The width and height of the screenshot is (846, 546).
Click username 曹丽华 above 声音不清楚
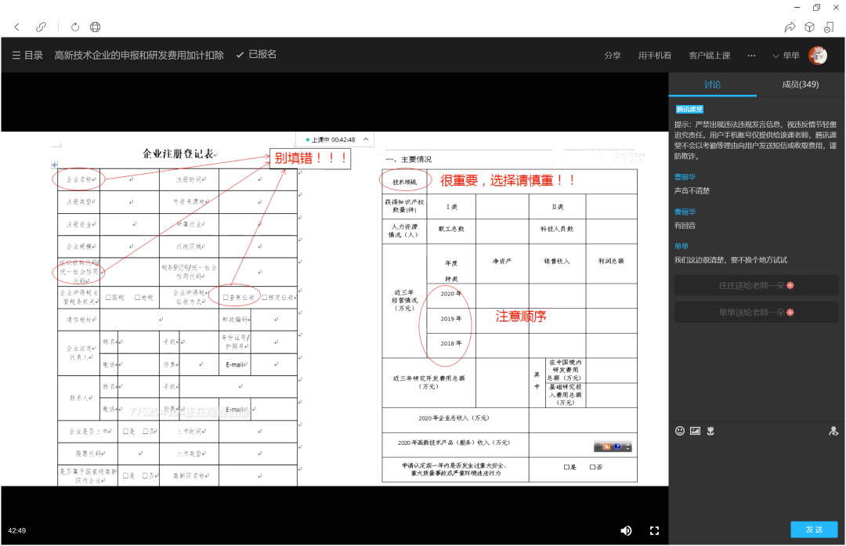(685, 177)
